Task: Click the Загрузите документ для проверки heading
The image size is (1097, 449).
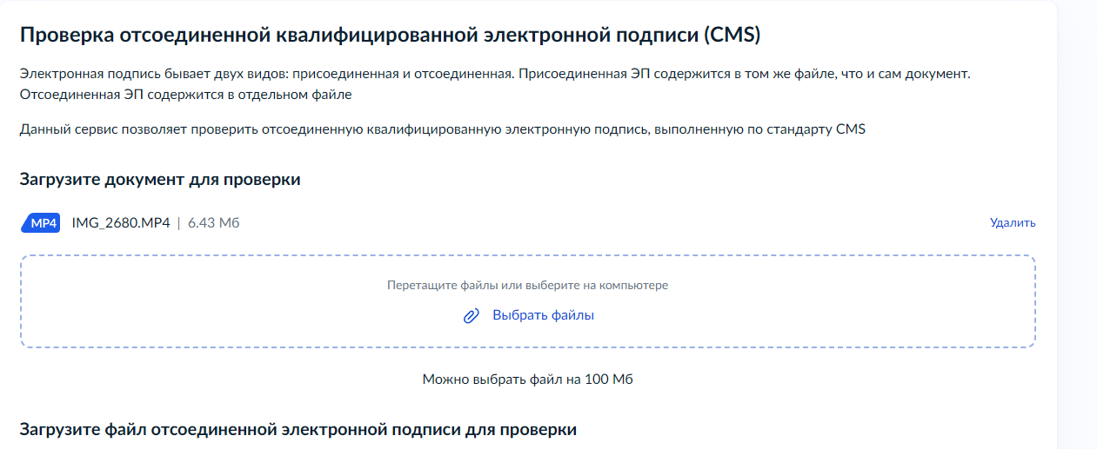Action: click(x=160, y=180)
